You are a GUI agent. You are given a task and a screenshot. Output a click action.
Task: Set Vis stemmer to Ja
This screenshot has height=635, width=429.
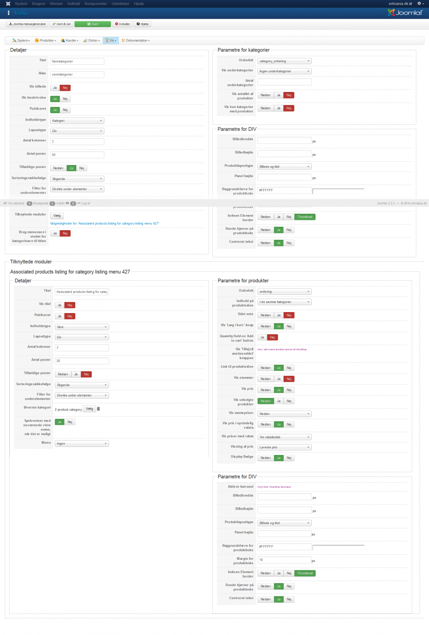point(278,379)
